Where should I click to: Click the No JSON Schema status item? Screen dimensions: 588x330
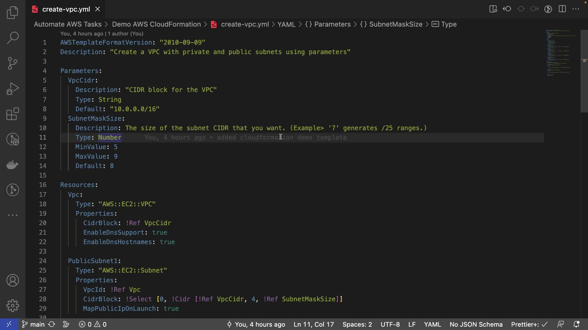[x=476, y=324]
